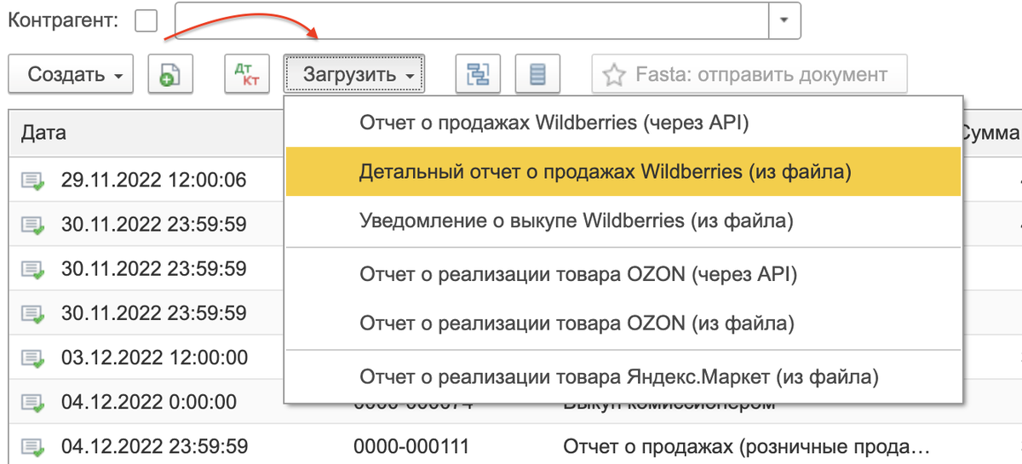Click inside the Контрагент input field
This screenshot has width=1022, height=464.
472,20
